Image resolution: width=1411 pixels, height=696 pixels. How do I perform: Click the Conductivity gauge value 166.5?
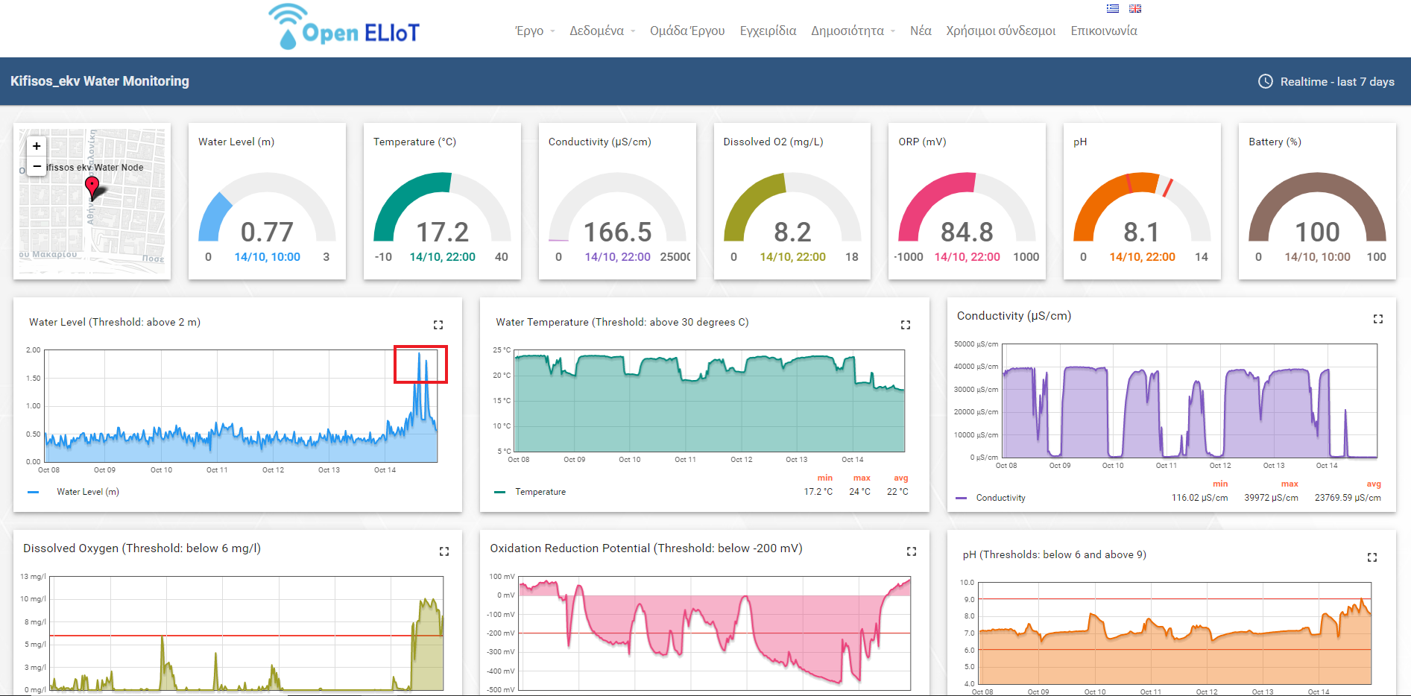(617, 232)
